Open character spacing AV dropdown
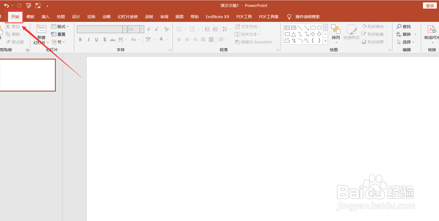The height and width of the screenshot is (221, 439). (123, 40)
